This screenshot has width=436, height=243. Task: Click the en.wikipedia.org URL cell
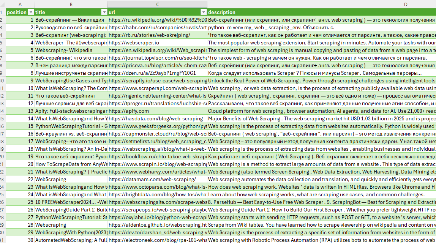pos(157,50)
